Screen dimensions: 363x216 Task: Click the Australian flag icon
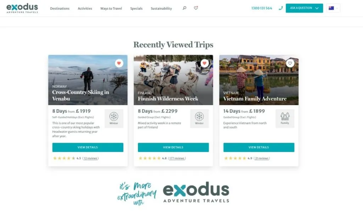(331, 8)
